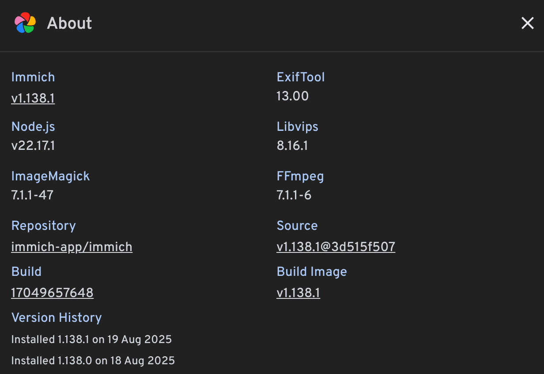Click the Node.js label
The height and width of the screenshot is (374, 544).
[33, 126]
